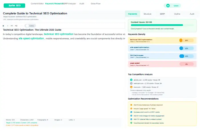Click the article title Complete Guide to Technical SEO Optimization

click(x=35, y=13)
